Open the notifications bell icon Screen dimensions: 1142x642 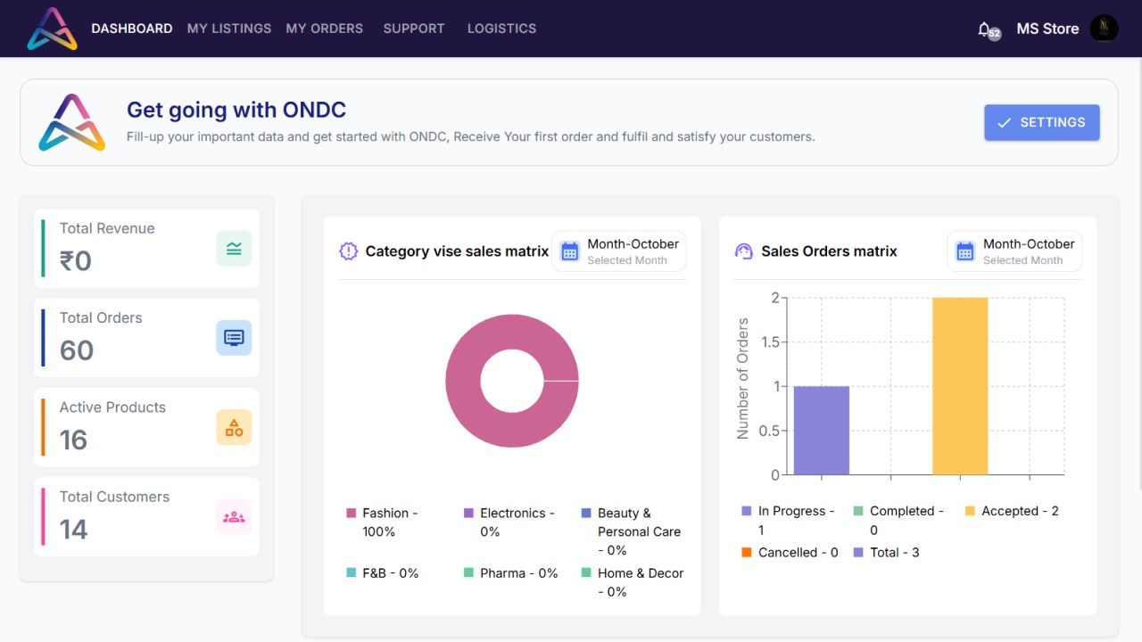point(984,29)
